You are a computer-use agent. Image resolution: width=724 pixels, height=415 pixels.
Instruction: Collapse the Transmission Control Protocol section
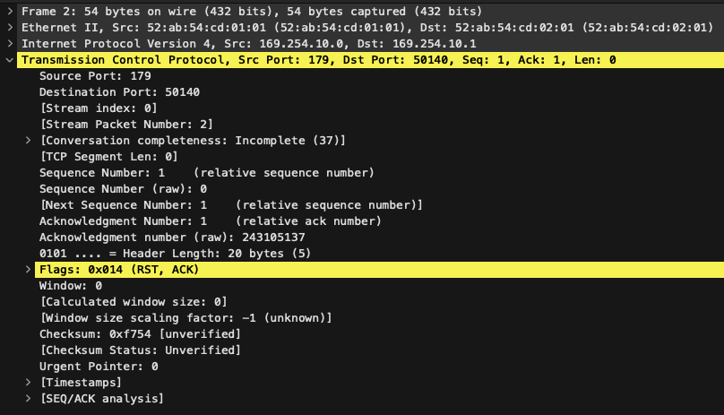(10, 60)
